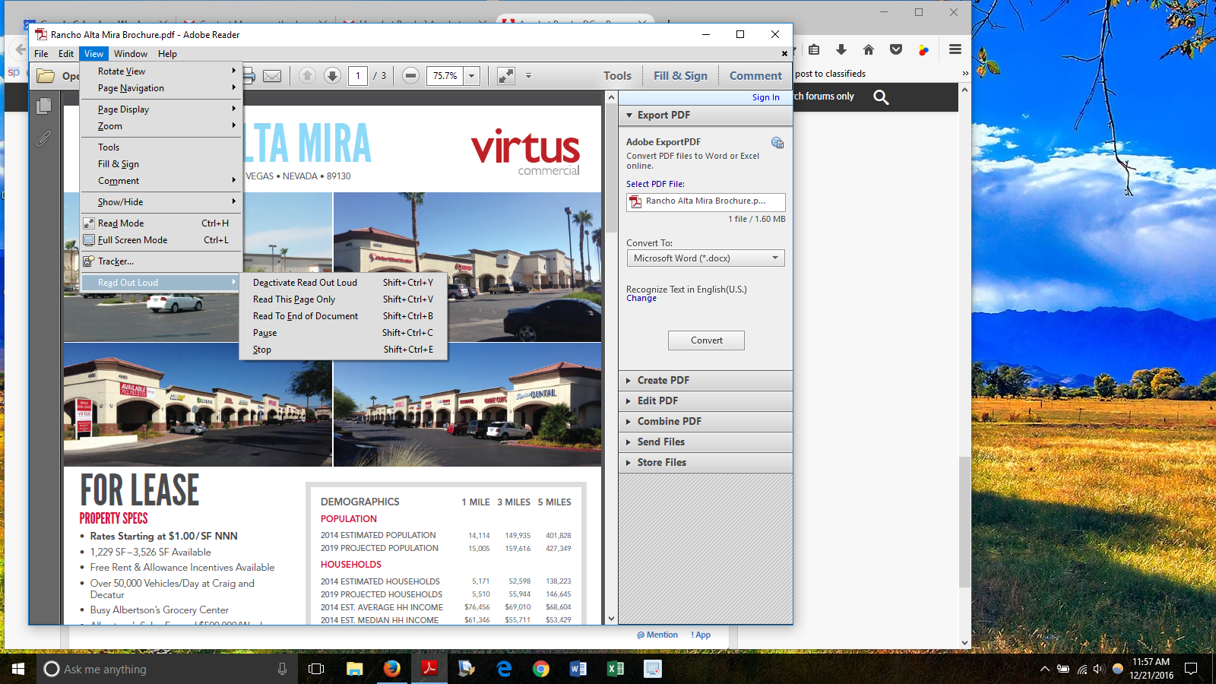The width and height of the screenshot is (1216, 684).
Task: Open Microsoft Word from the taskbar
Action: 578,669
